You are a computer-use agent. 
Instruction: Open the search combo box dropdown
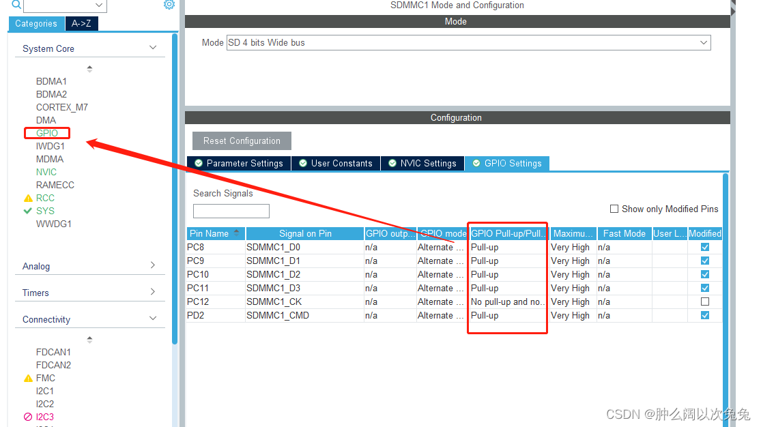[x=98, y=5]
